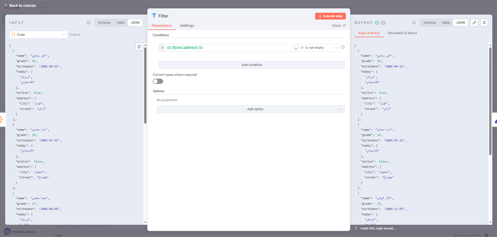Expand the expression into the larger editor
This screenshot has height=237, width=497.
tap(296, 48)
